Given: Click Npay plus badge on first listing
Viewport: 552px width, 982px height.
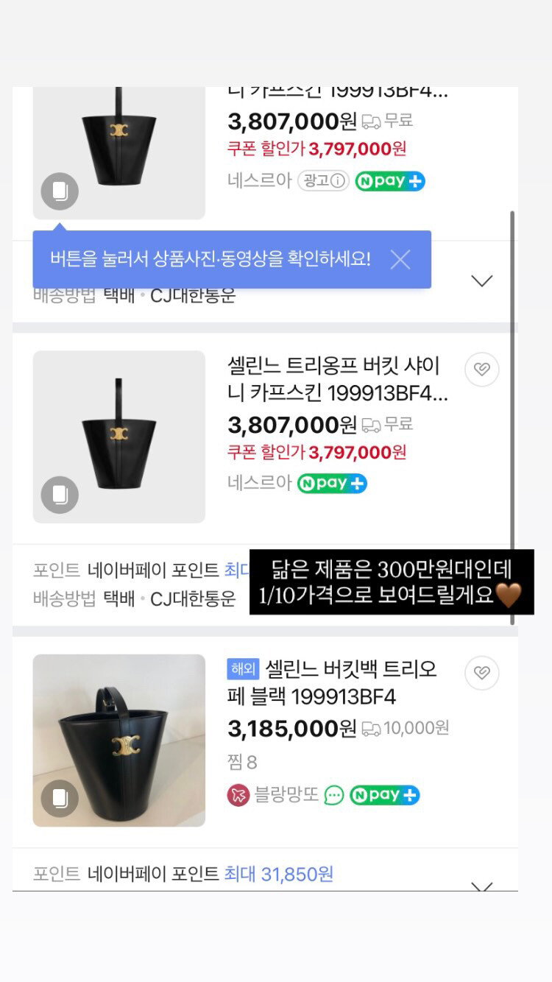Looking at the screenshot, I should coord(390,181).
